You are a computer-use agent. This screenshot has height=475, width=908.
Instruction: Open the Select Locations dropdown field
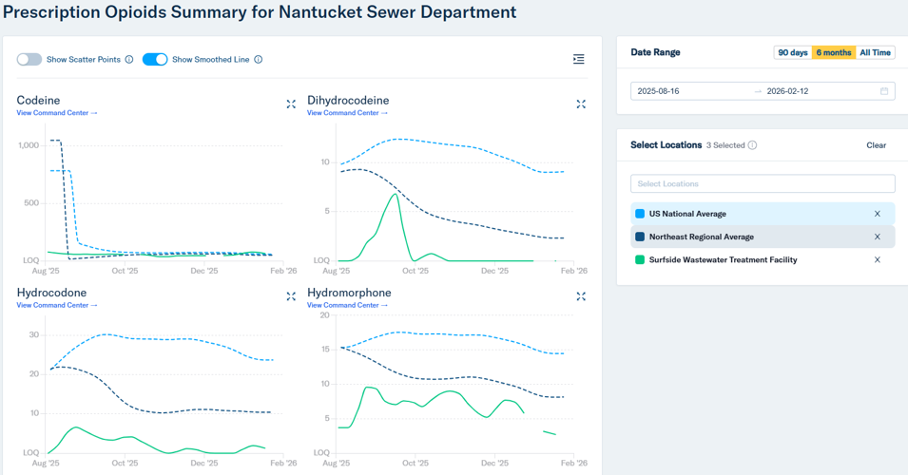coord(762,183)
